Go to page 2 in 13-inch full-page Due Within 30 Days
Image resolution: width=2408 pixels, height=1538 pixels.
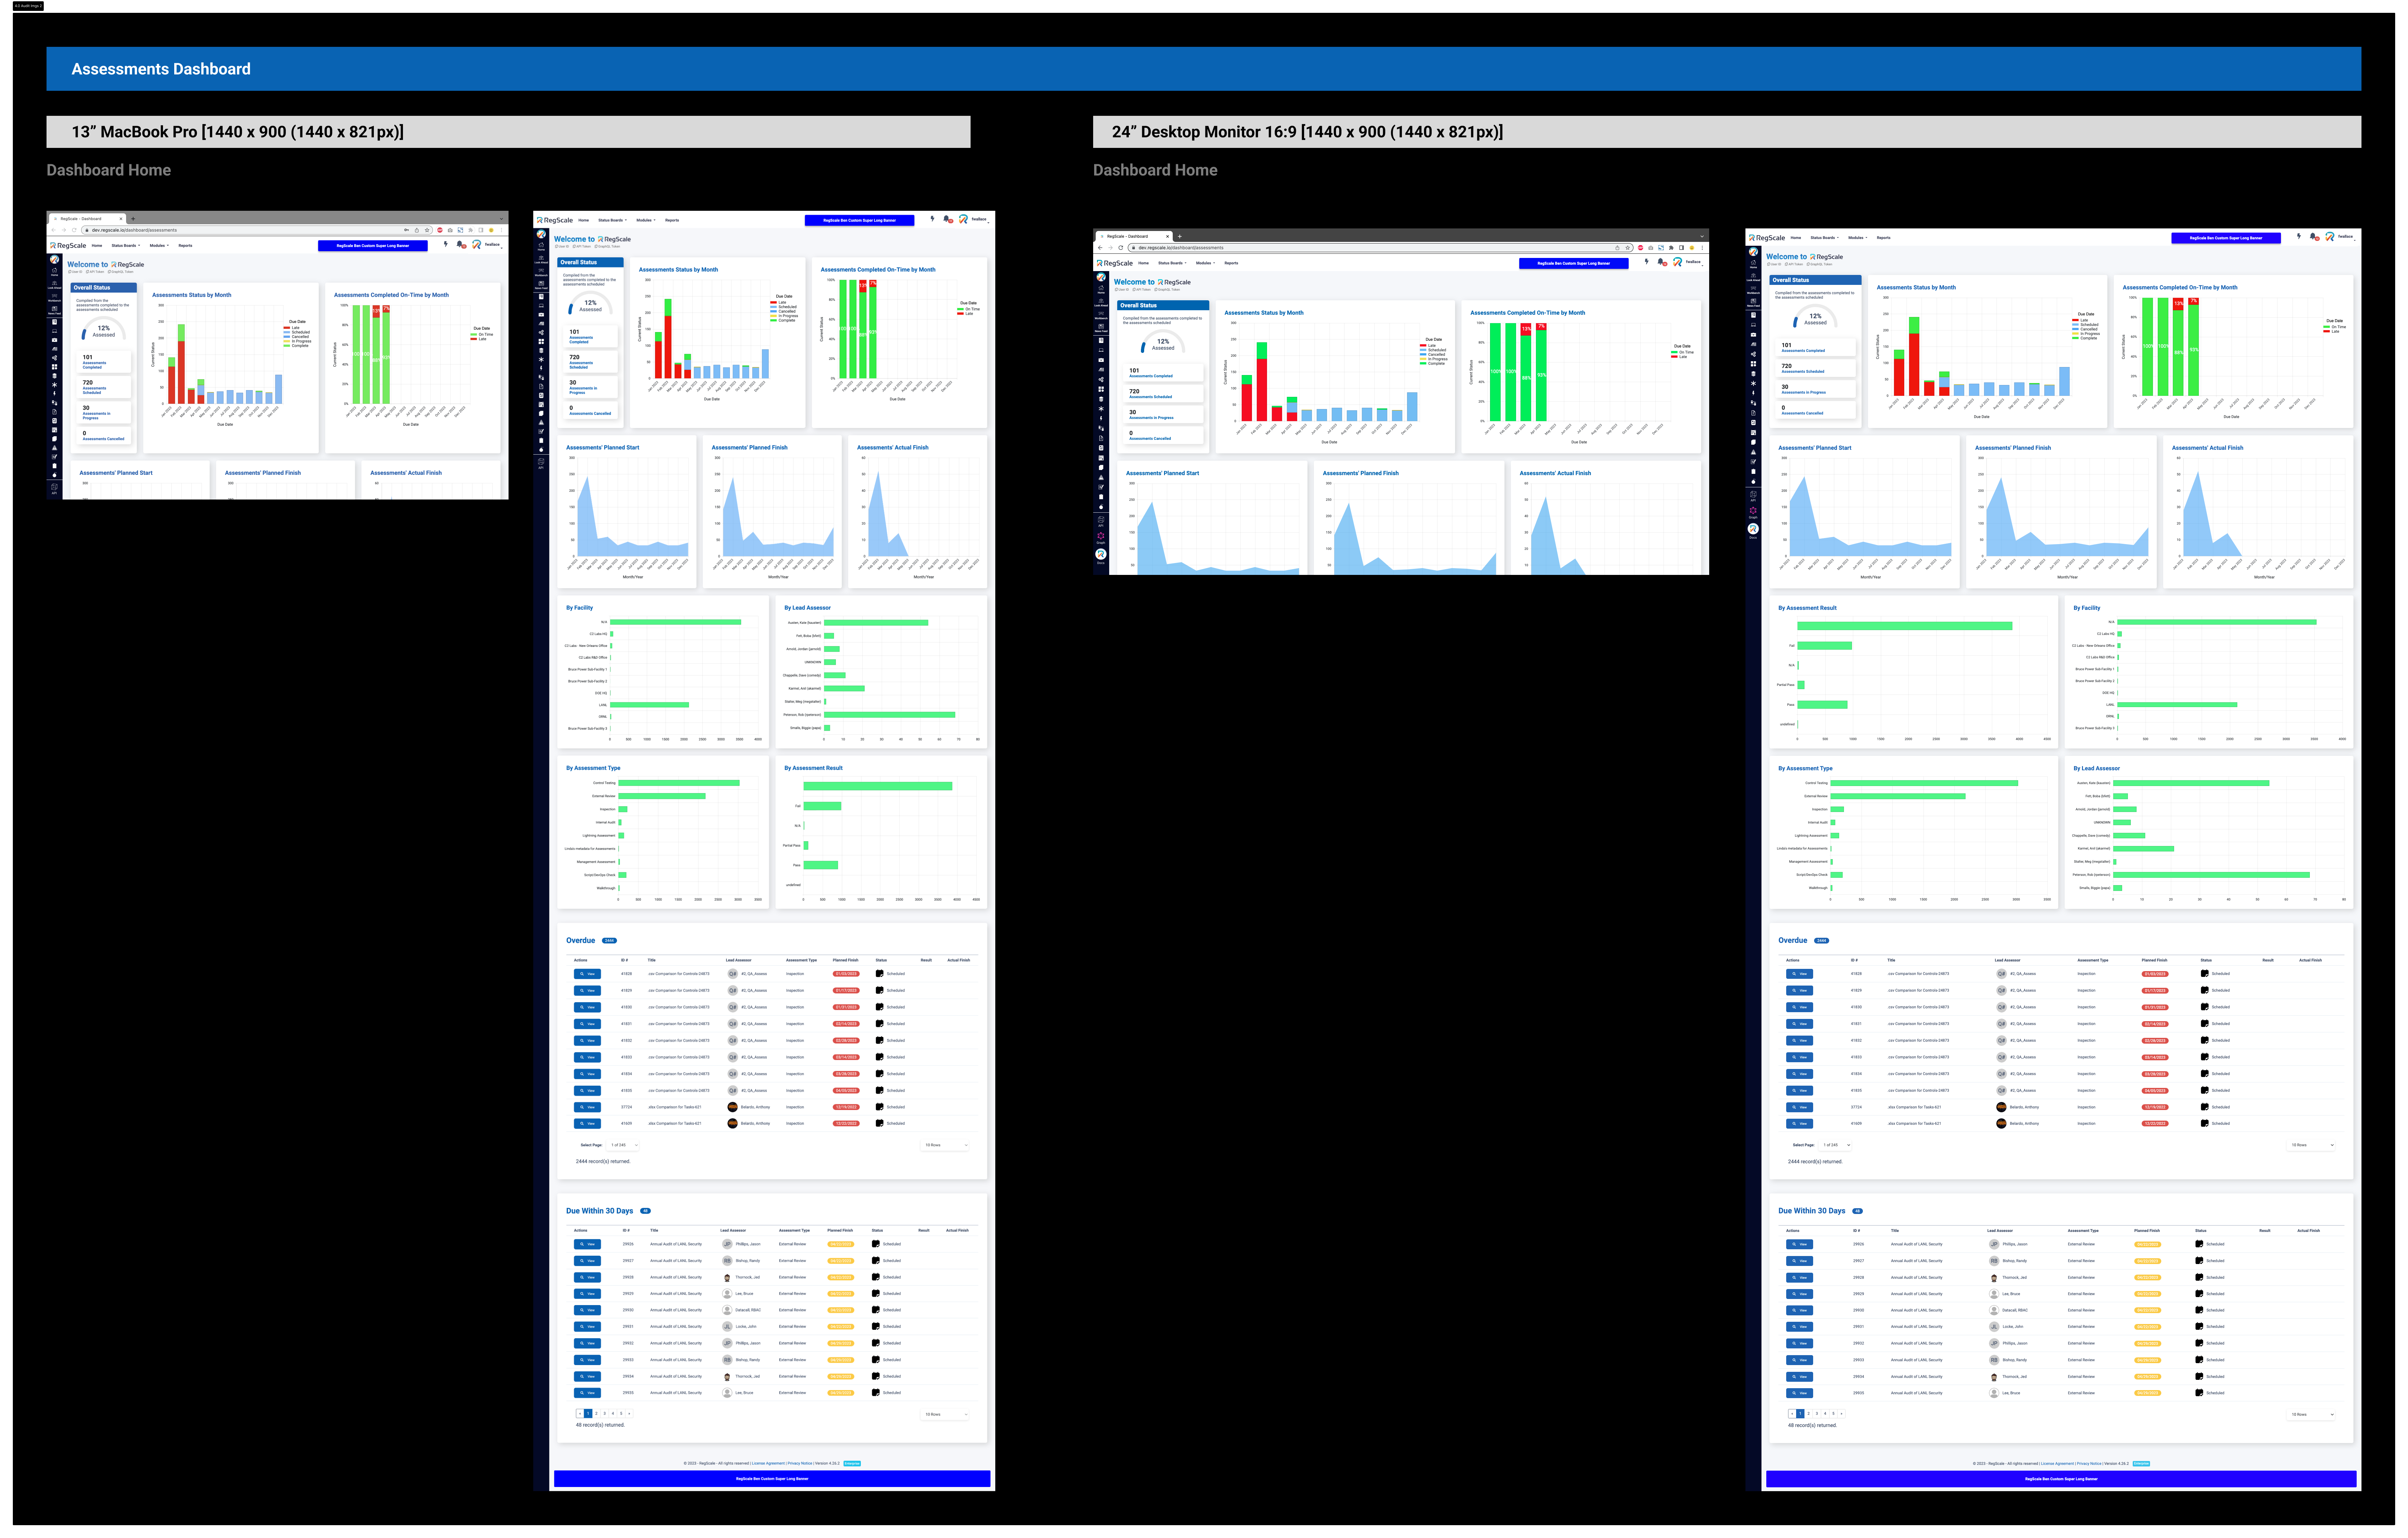click(x=597, y=1414)
